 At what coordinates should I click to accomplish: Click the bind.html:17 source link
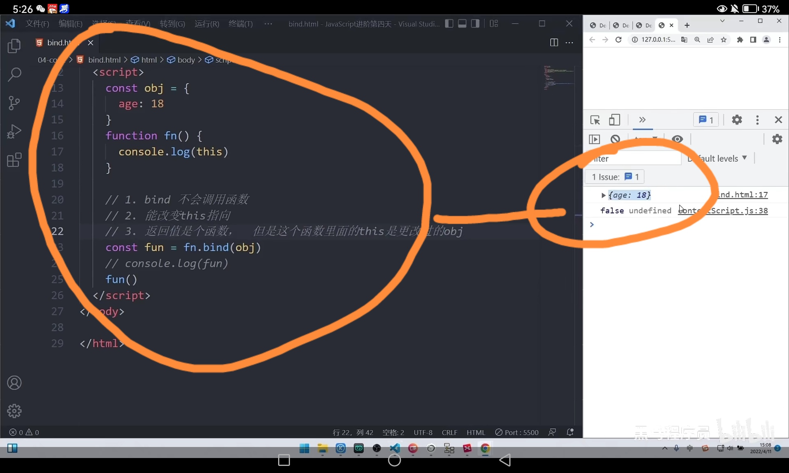pos(743,195)
